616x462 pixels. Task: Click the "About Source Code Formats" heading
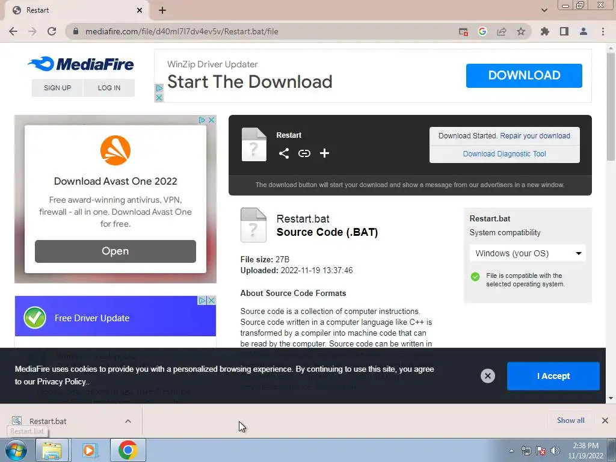point(293,293)
